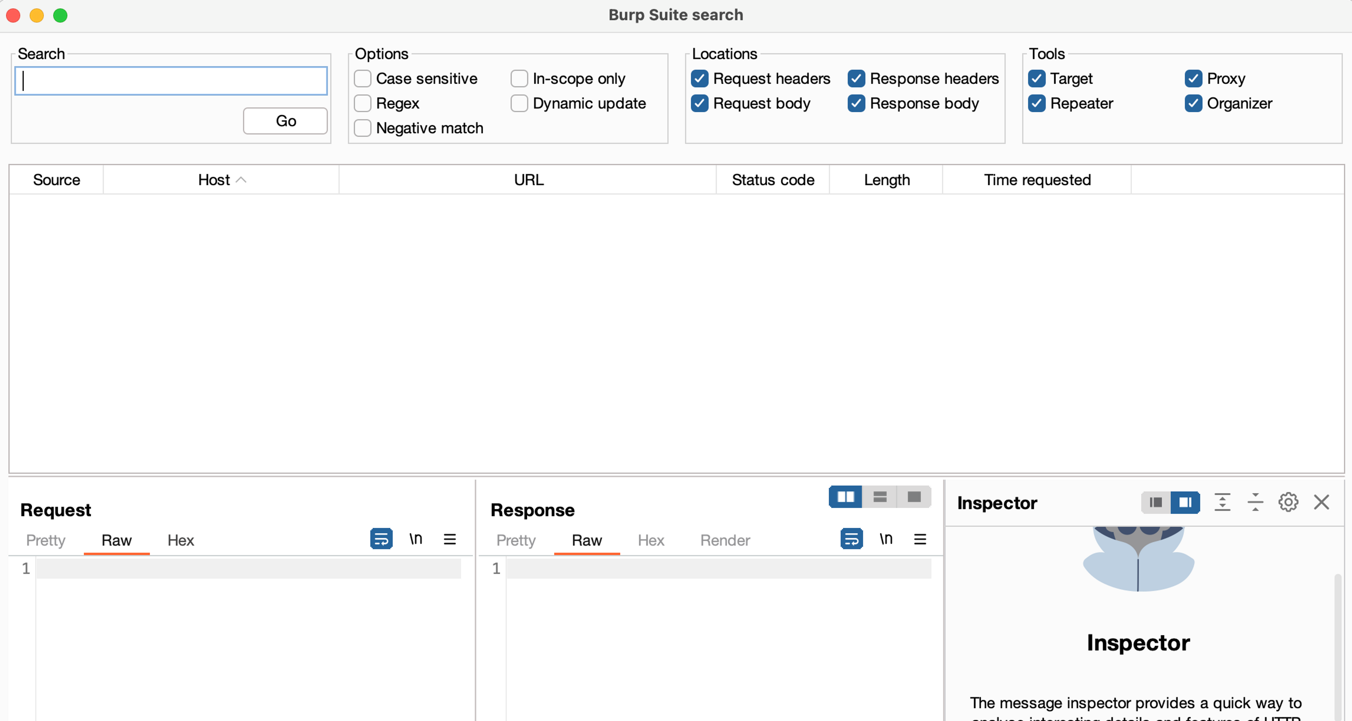
Task: Open Response panel options menu
Action: (920, 539)
